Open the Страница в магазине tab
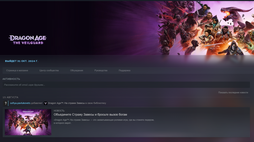 (x=17, y=70)
